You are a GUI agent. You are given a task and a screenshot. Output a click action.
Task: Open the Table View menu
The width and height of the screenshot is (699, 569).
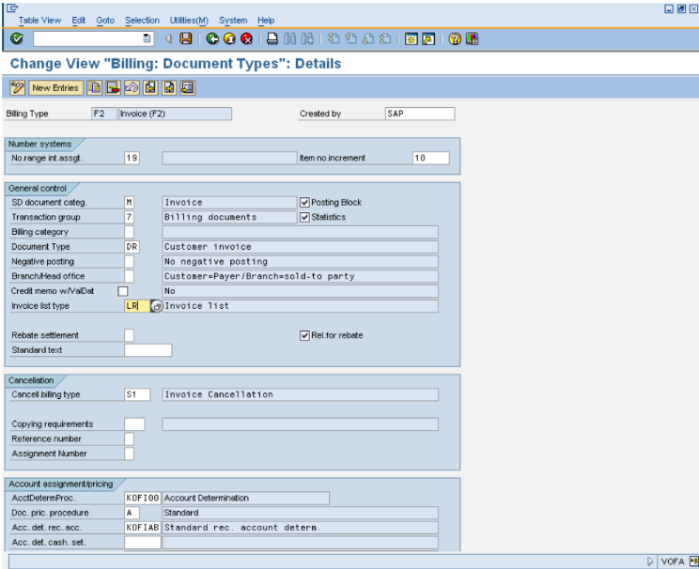(39, 20)
